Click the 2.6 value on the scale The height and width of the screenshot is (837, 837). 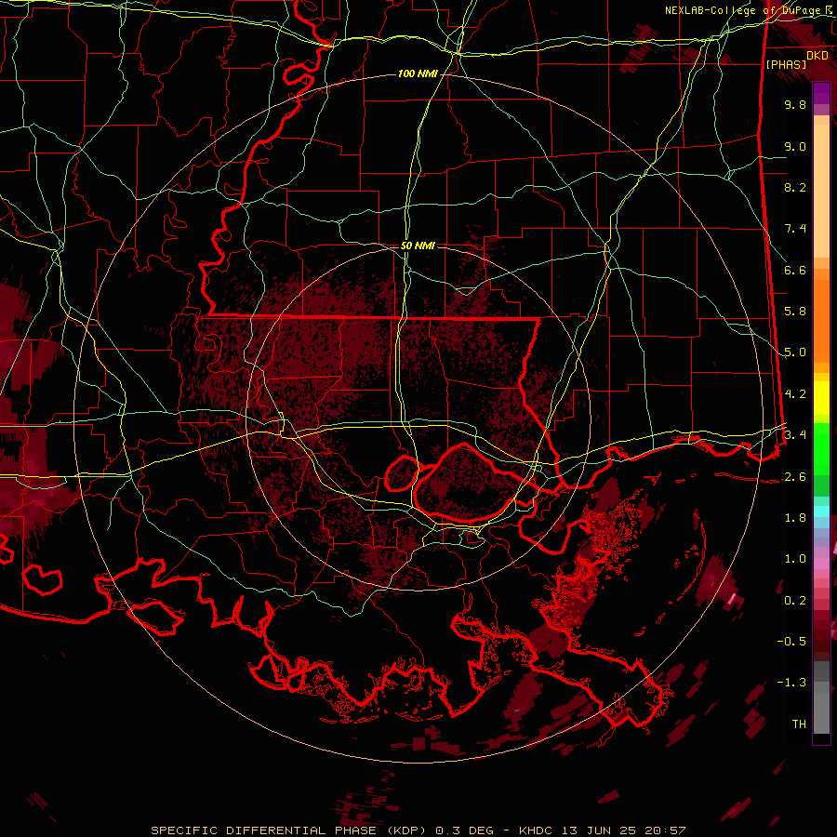coord(795,477)
